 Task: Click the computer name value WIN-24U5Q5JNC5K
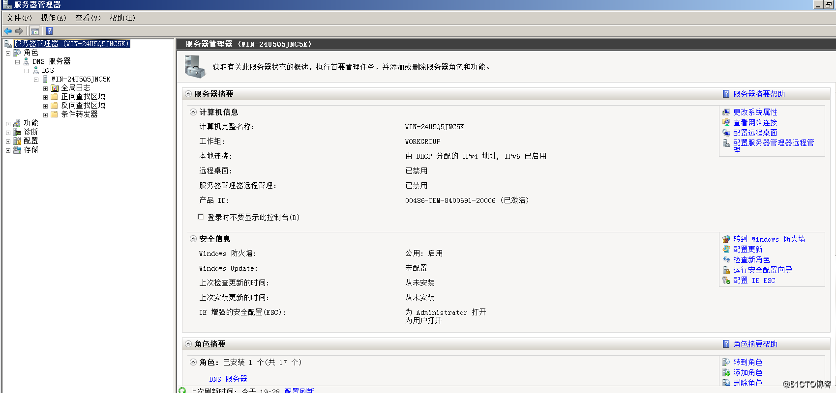435,127
